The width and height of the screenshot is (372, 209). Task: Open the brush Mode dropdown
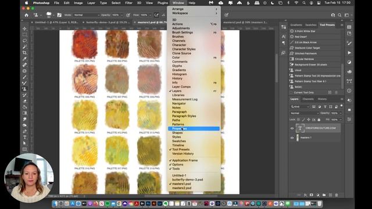coord(87,15)
